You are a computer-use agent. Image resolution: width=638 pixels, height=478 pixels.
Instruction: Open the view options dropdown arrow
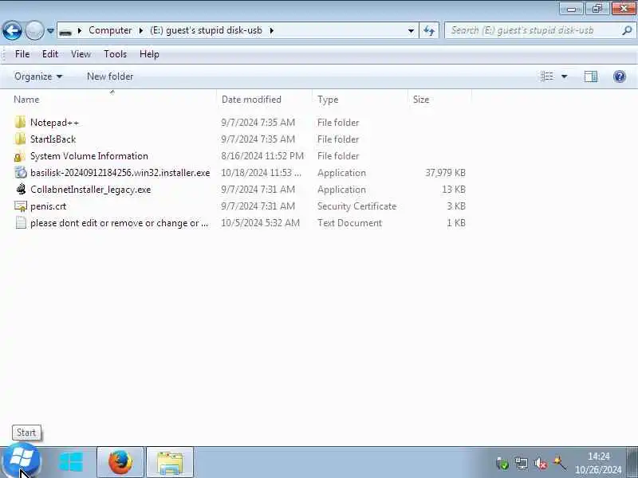tap(565, 76)
